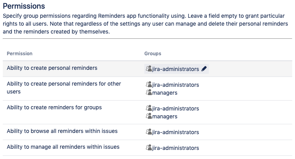Click jira-administrators group icon for other users row
The height and width of the screenshot is (159, 295).
(149, 84)
